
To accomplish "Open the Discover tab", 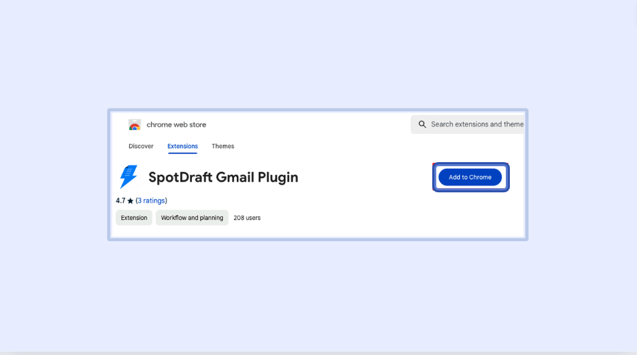I will click(141, 146).
